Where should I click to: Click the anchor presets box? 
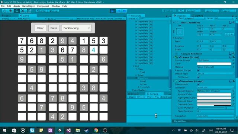pyautogui.click(x=180, y=31)
